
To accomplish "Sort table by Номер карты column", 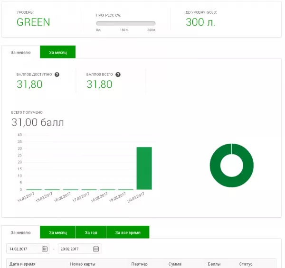I will [x=83, y=264].
